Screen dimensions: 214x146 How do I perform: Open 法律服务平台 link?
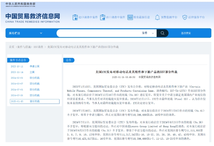(x=197, y=17)
